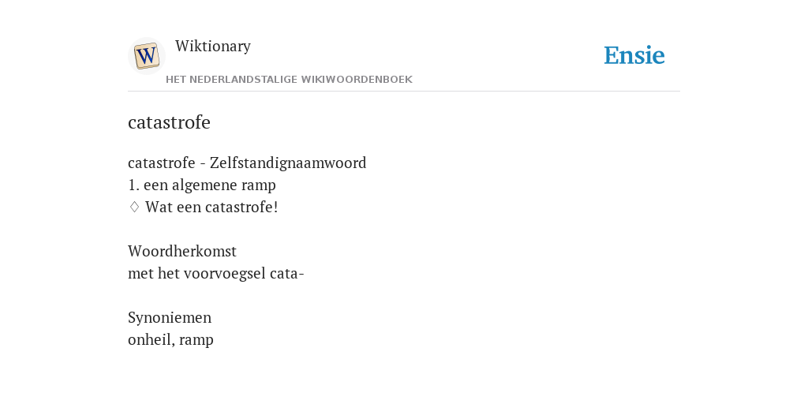The height and width of the screenshot is (404, 808).
Task: Click the word cata- prefix
Action: [287, 274]
